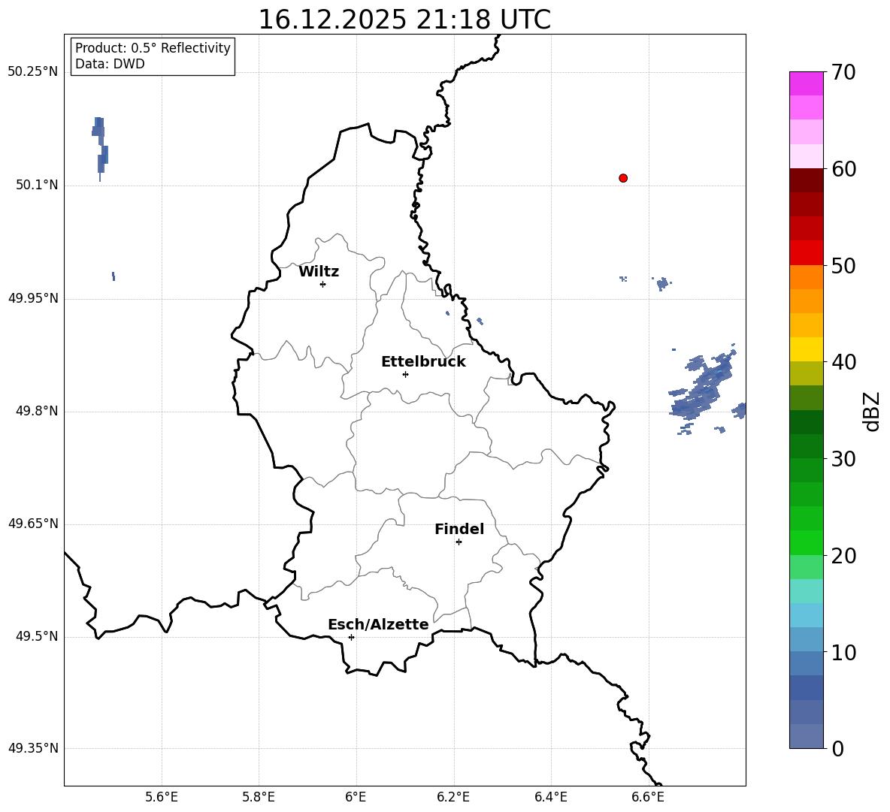
Task: Click the 49.95°N latitude label
Action: pyautogui.click(x=33, y=297)
